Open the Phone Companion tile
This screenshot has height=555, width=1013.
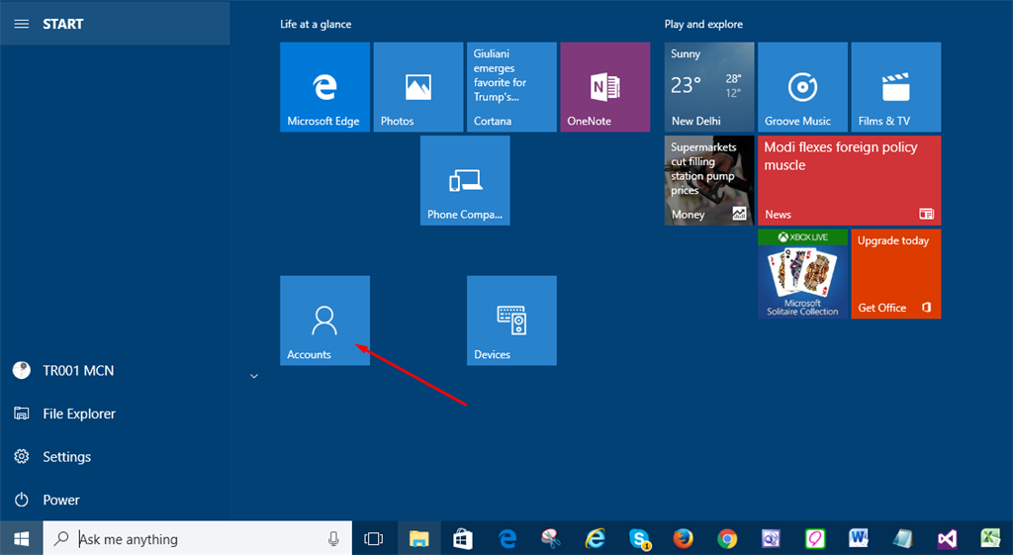click(x=465, y=180)
